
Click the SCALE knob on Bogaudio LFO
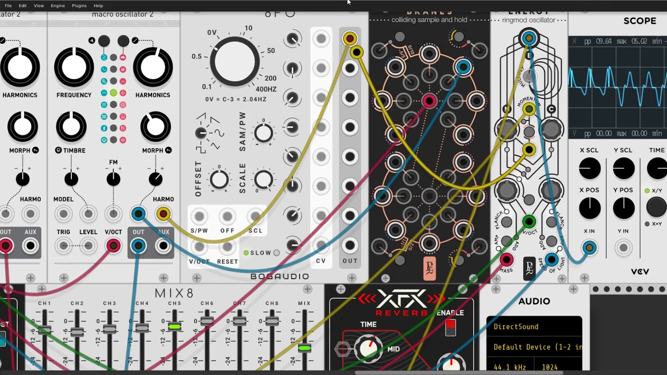(264, 180)
